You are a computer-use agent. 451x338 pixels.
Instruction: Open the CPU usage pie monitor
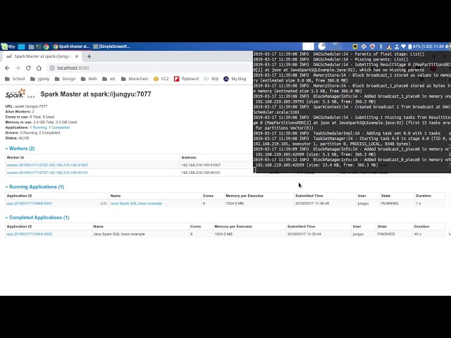[322, 46]
